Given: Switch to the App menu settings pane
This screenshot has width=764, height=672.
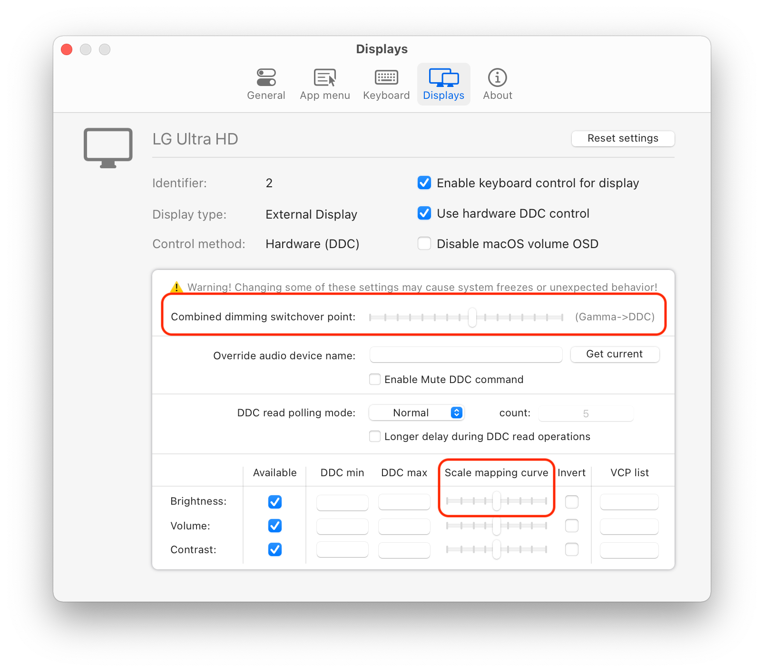Looking at the screenshot, I should point(325,84).
